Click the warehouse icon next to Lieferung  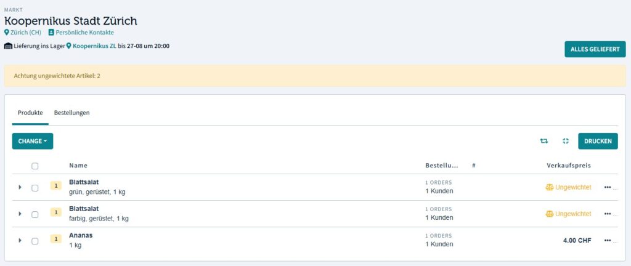(8, 46)
